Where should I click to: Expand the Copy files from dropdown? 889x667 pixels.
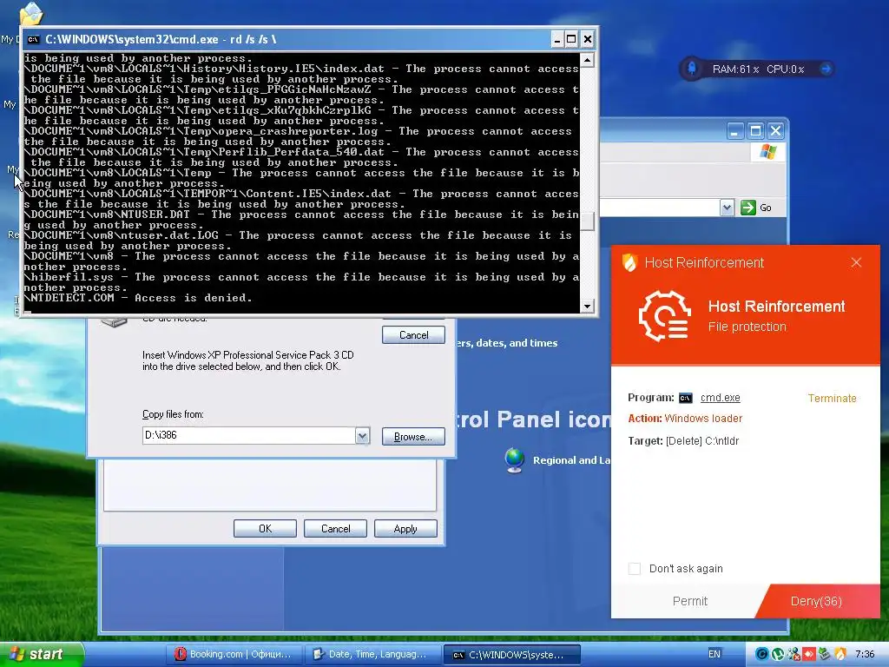coord(362,436)
